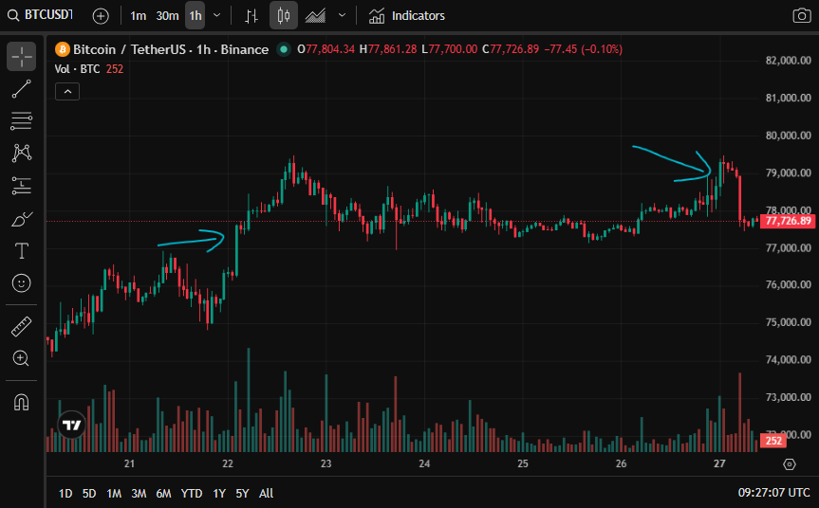Image resolution: width=819 pixels, height=508 pixels.
Task: Click the green market status dot
Action: pos(284,49)
